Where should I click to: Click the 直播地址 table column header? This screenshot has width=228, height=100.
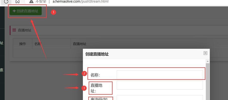(x=79, y=44)
